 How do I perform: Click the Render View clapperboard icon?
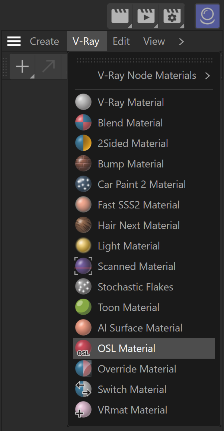pos(120,16)
